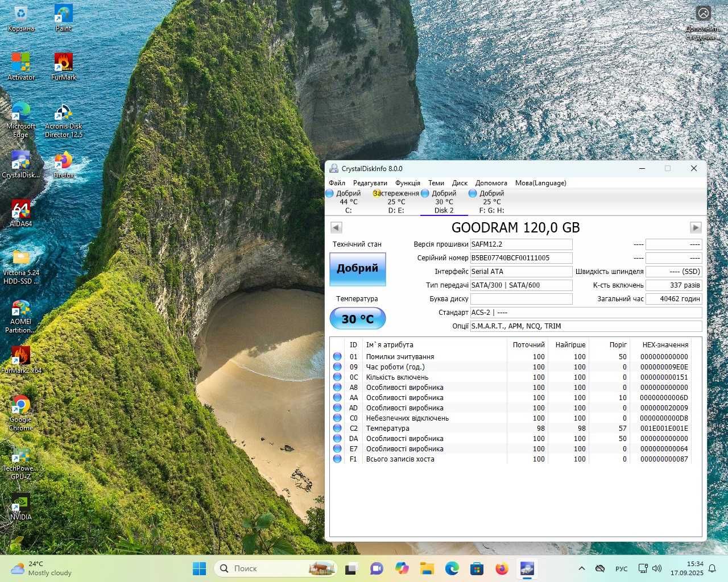Open the Допомога menu
The height and width of the screenshot is (582, 728).
pyautogui.click(x=491, y=183)
